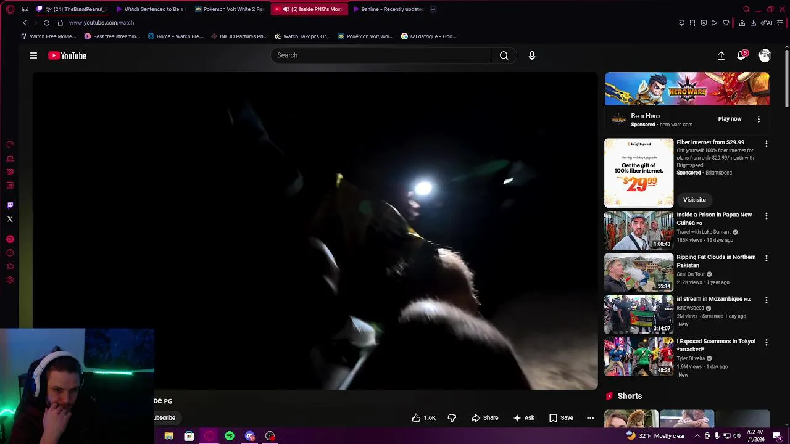Open options for Inside a Prison in Papua New Guinea

[x=767, y=216]
